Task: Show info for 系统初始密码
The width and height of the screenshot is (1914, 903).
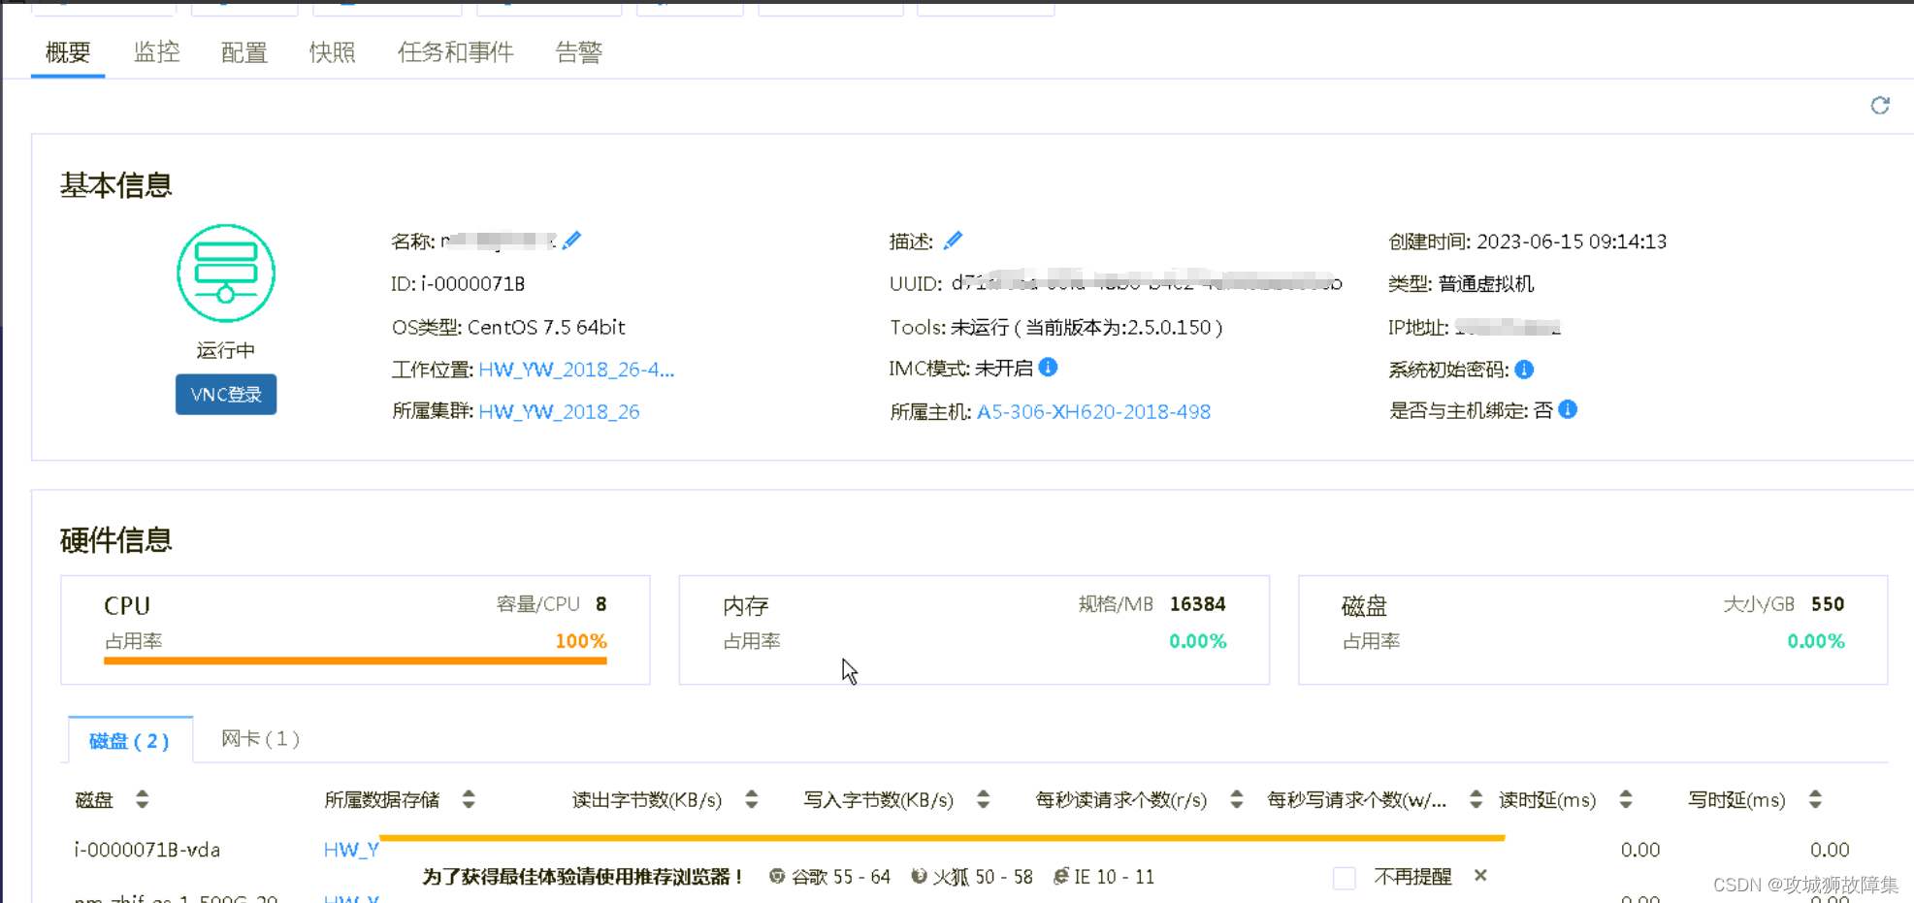Action: click(x=1524, y=369)
